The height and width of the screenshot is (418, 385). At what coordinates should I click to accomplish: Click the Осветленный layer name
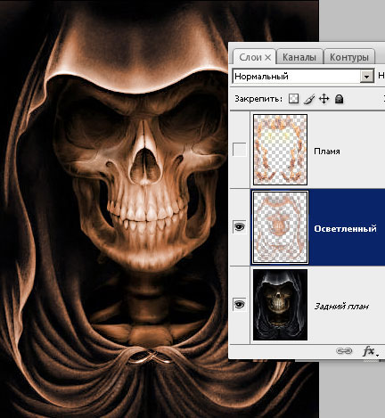click(345, 229)
